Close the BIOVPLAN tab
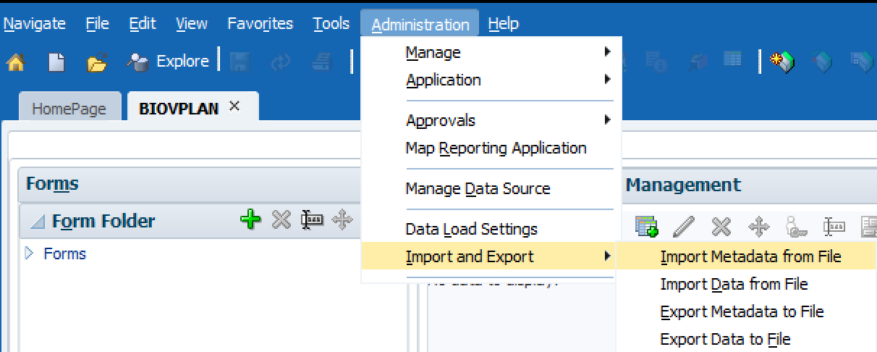The height and width of the screenshot is (352, 877). 234,106
